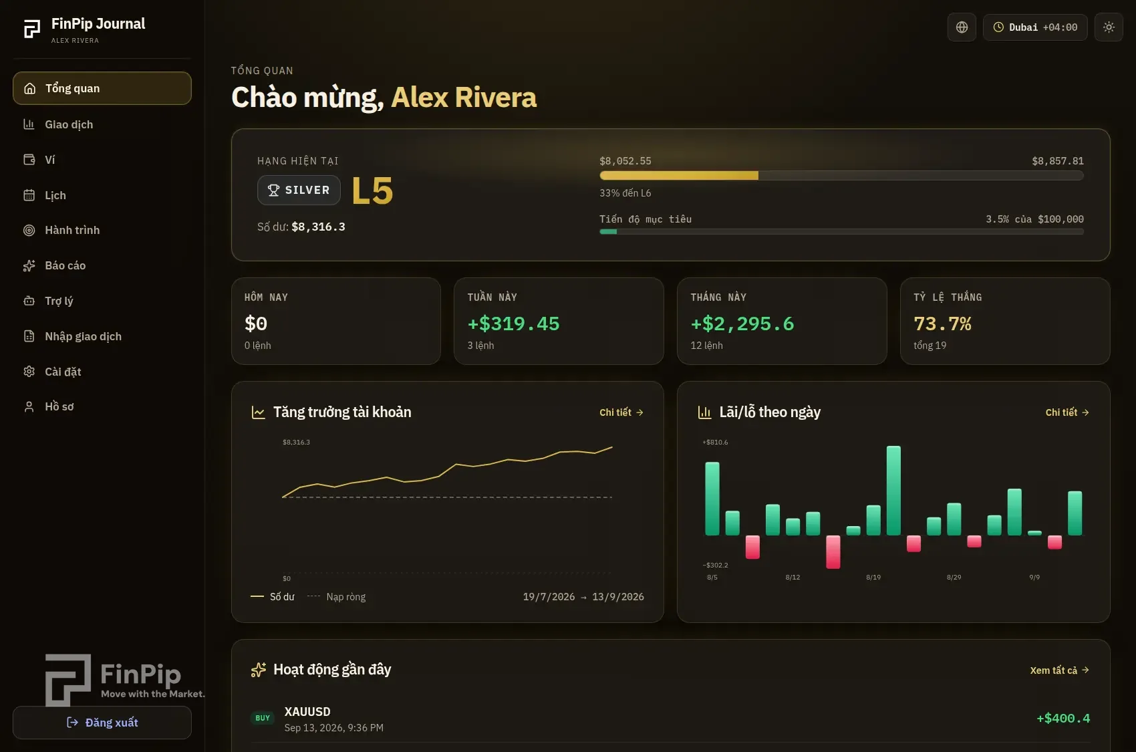Open Giao dịch in sidebar

pos(102,124)
